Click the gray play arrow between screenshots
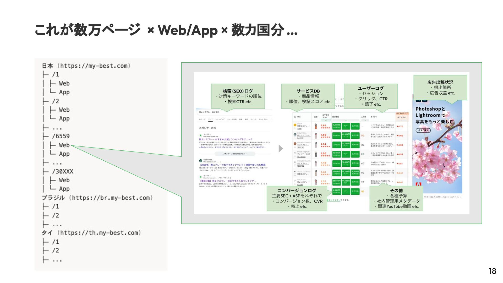The height and width of the screenshot is (283, 503). pos(281,149)
